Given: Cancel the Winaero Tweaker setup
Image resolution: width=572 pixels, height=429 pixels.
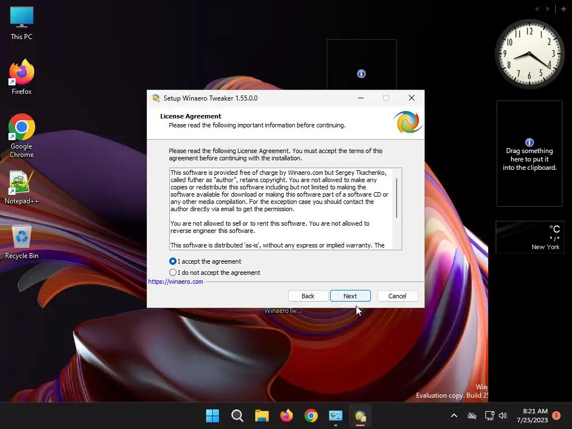Looking at the screenshot, I should pyautogui.click(x=397, y=296).
